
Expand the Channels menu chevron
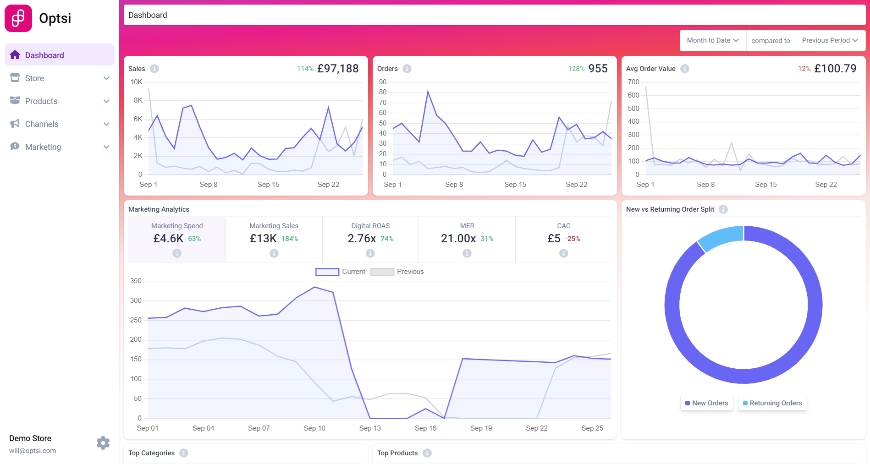106,124
